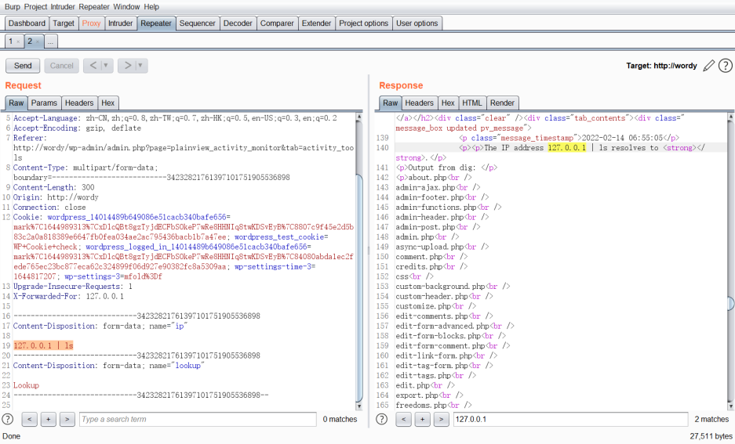Image resolution: width=735 pixels, height=444 pixels.
Task: Click the 'Lookup' value in request body
Action: tap(26, 385)
